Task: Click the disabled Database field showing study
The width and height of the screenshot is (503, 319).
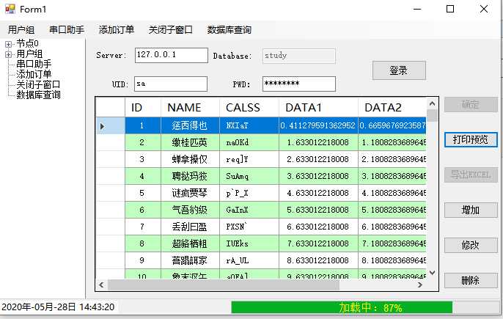Action: pyautogui.click(x=299, y=56)
